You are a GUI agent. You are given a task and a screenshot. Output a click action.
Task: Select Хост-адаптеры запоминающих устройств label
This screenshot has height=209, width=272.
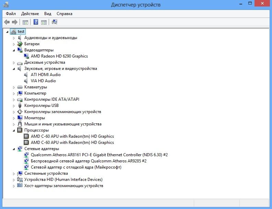(x=64, y=186)
